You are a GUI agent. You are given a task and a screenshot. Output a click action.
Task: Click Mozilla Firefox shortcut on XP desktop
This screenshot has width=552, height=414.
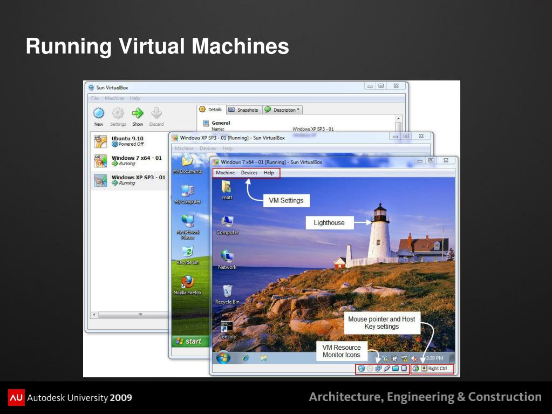click(x=187, y=285)
